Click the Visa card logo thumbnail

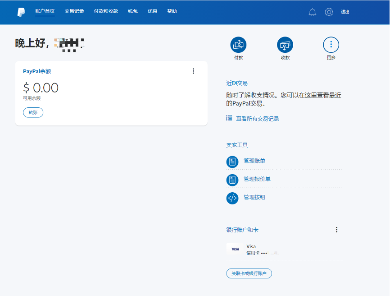(x=235, y=249)
